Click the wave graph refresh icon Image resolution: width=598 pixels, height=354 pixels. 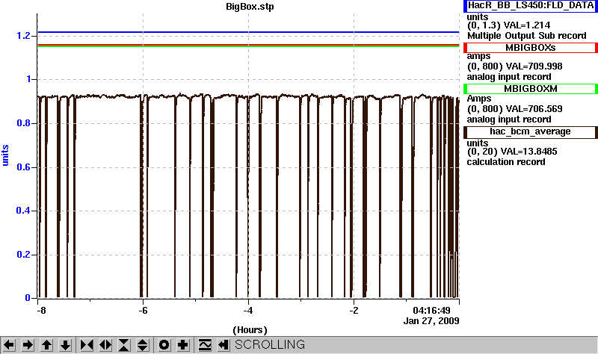click(205, 345)
